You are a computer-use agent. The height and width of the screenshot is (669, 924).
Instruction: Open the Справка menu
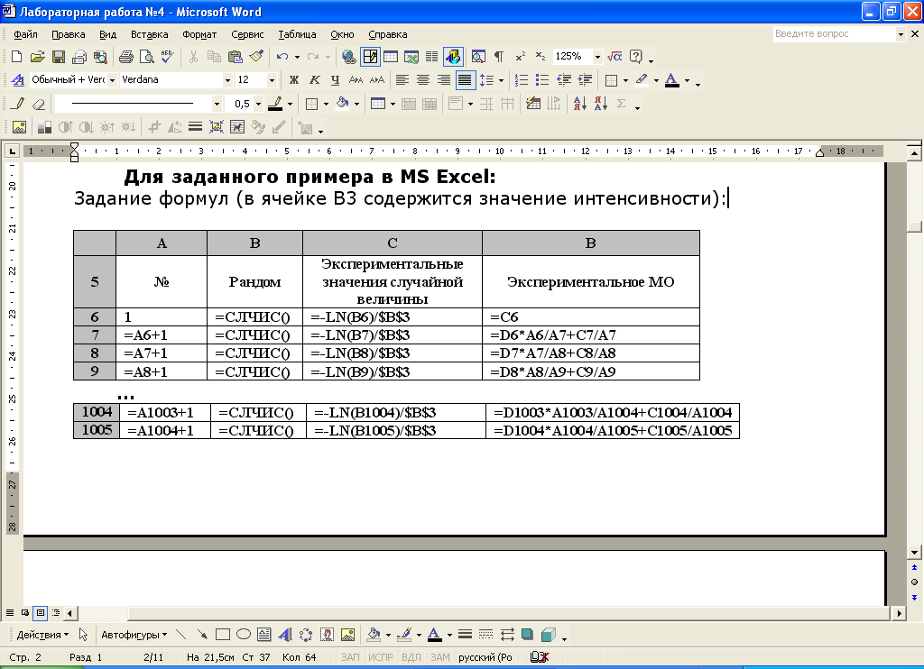coord(388,34)
